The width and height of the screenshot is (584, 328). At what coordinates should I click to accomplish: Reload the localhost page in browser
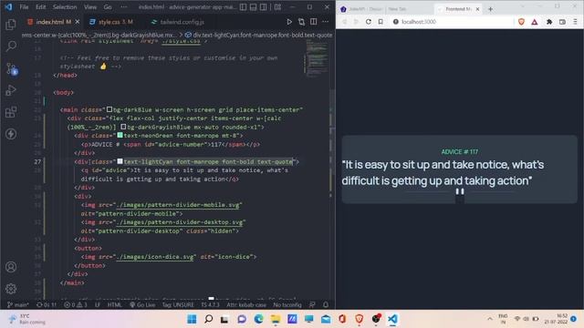tap(369, 22)
